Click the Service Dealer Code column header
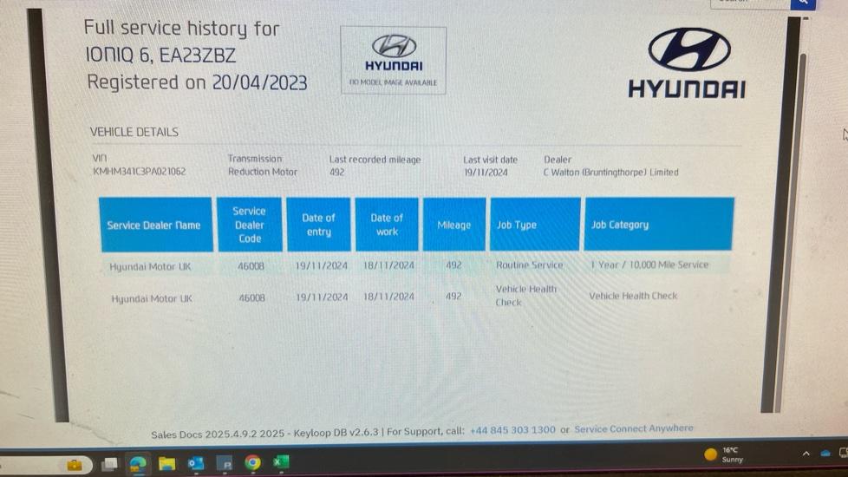The width and height of the screenshot is (848, 477). [x=250, y=225]
